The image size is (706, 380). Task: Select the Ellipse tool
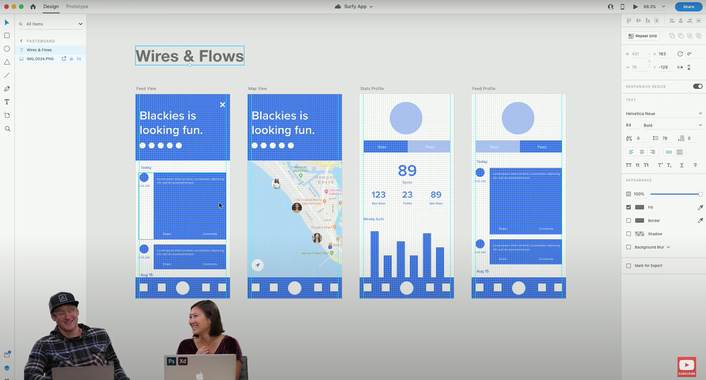pos(7,49)
